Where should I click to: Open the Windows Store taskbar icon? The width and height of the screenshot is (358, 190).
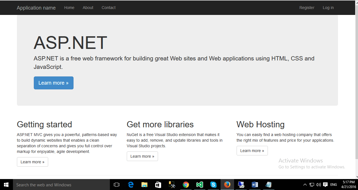[158, 185]
